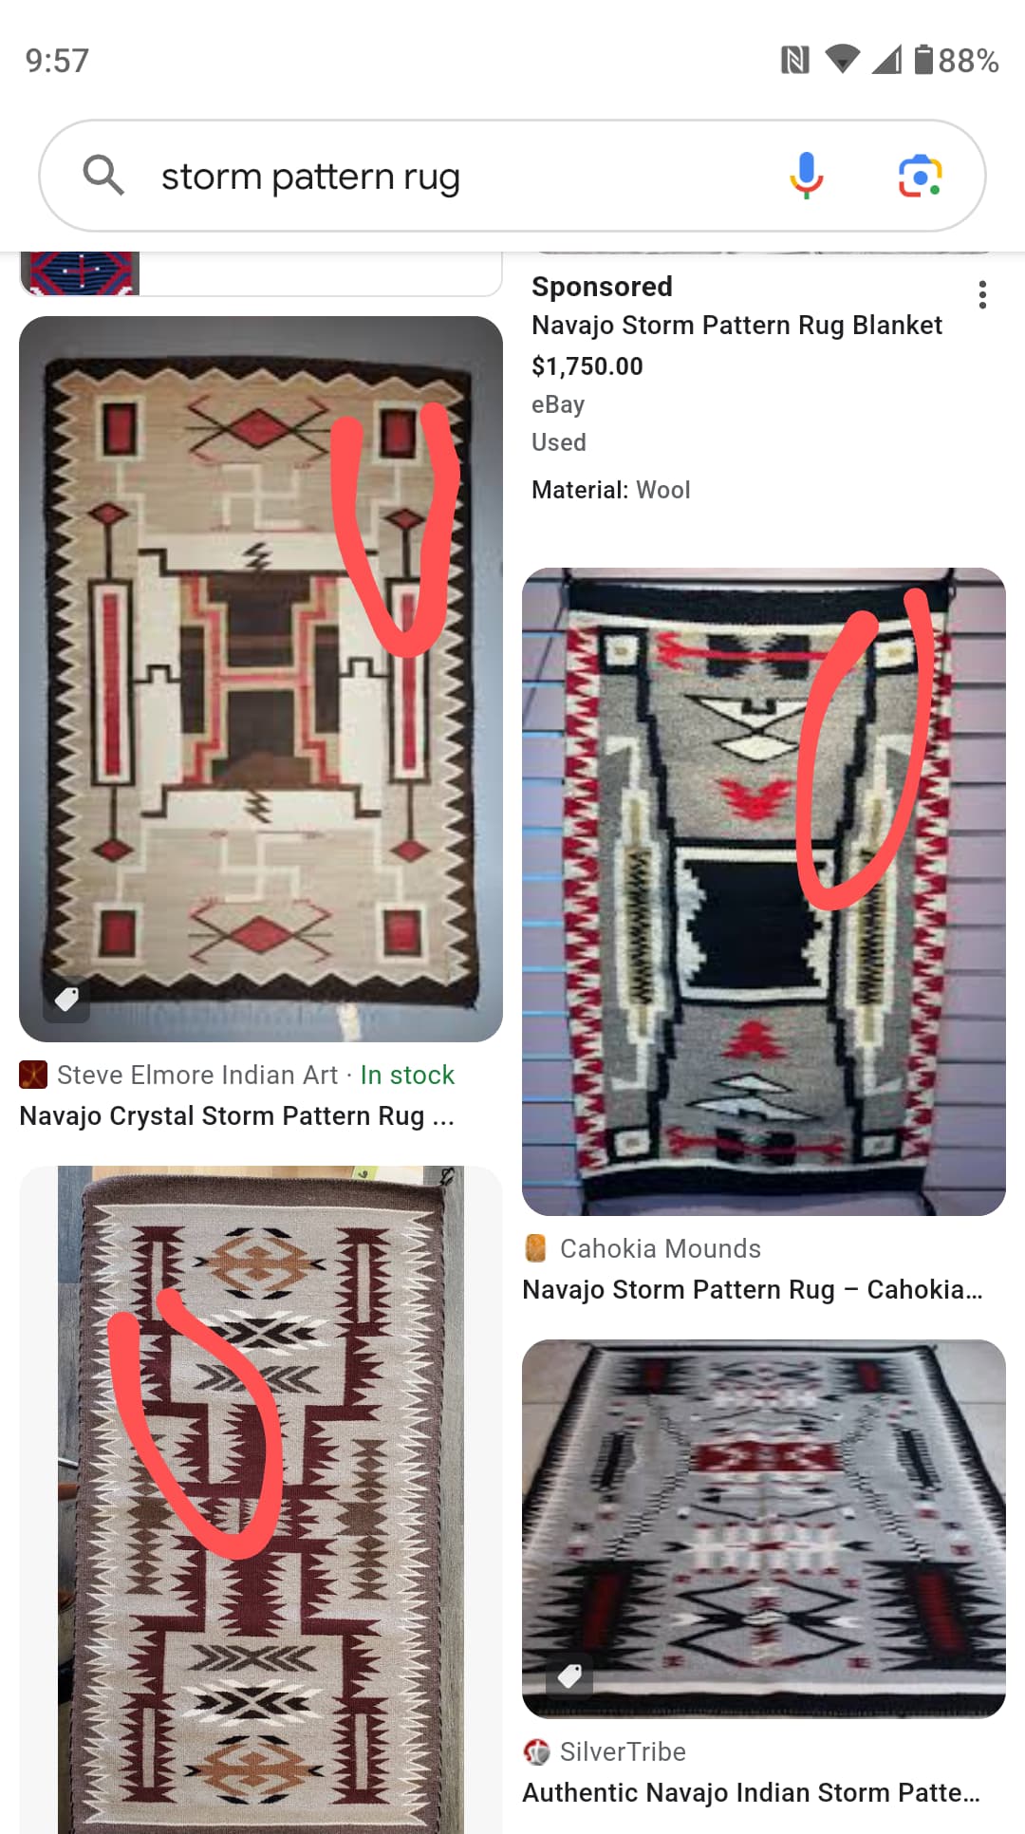The width and height of the screenshot is (1025, 1834).
Task: Tap the SilverTribe site favicon
Action: pyautogui.click(x=536, y=1751)
